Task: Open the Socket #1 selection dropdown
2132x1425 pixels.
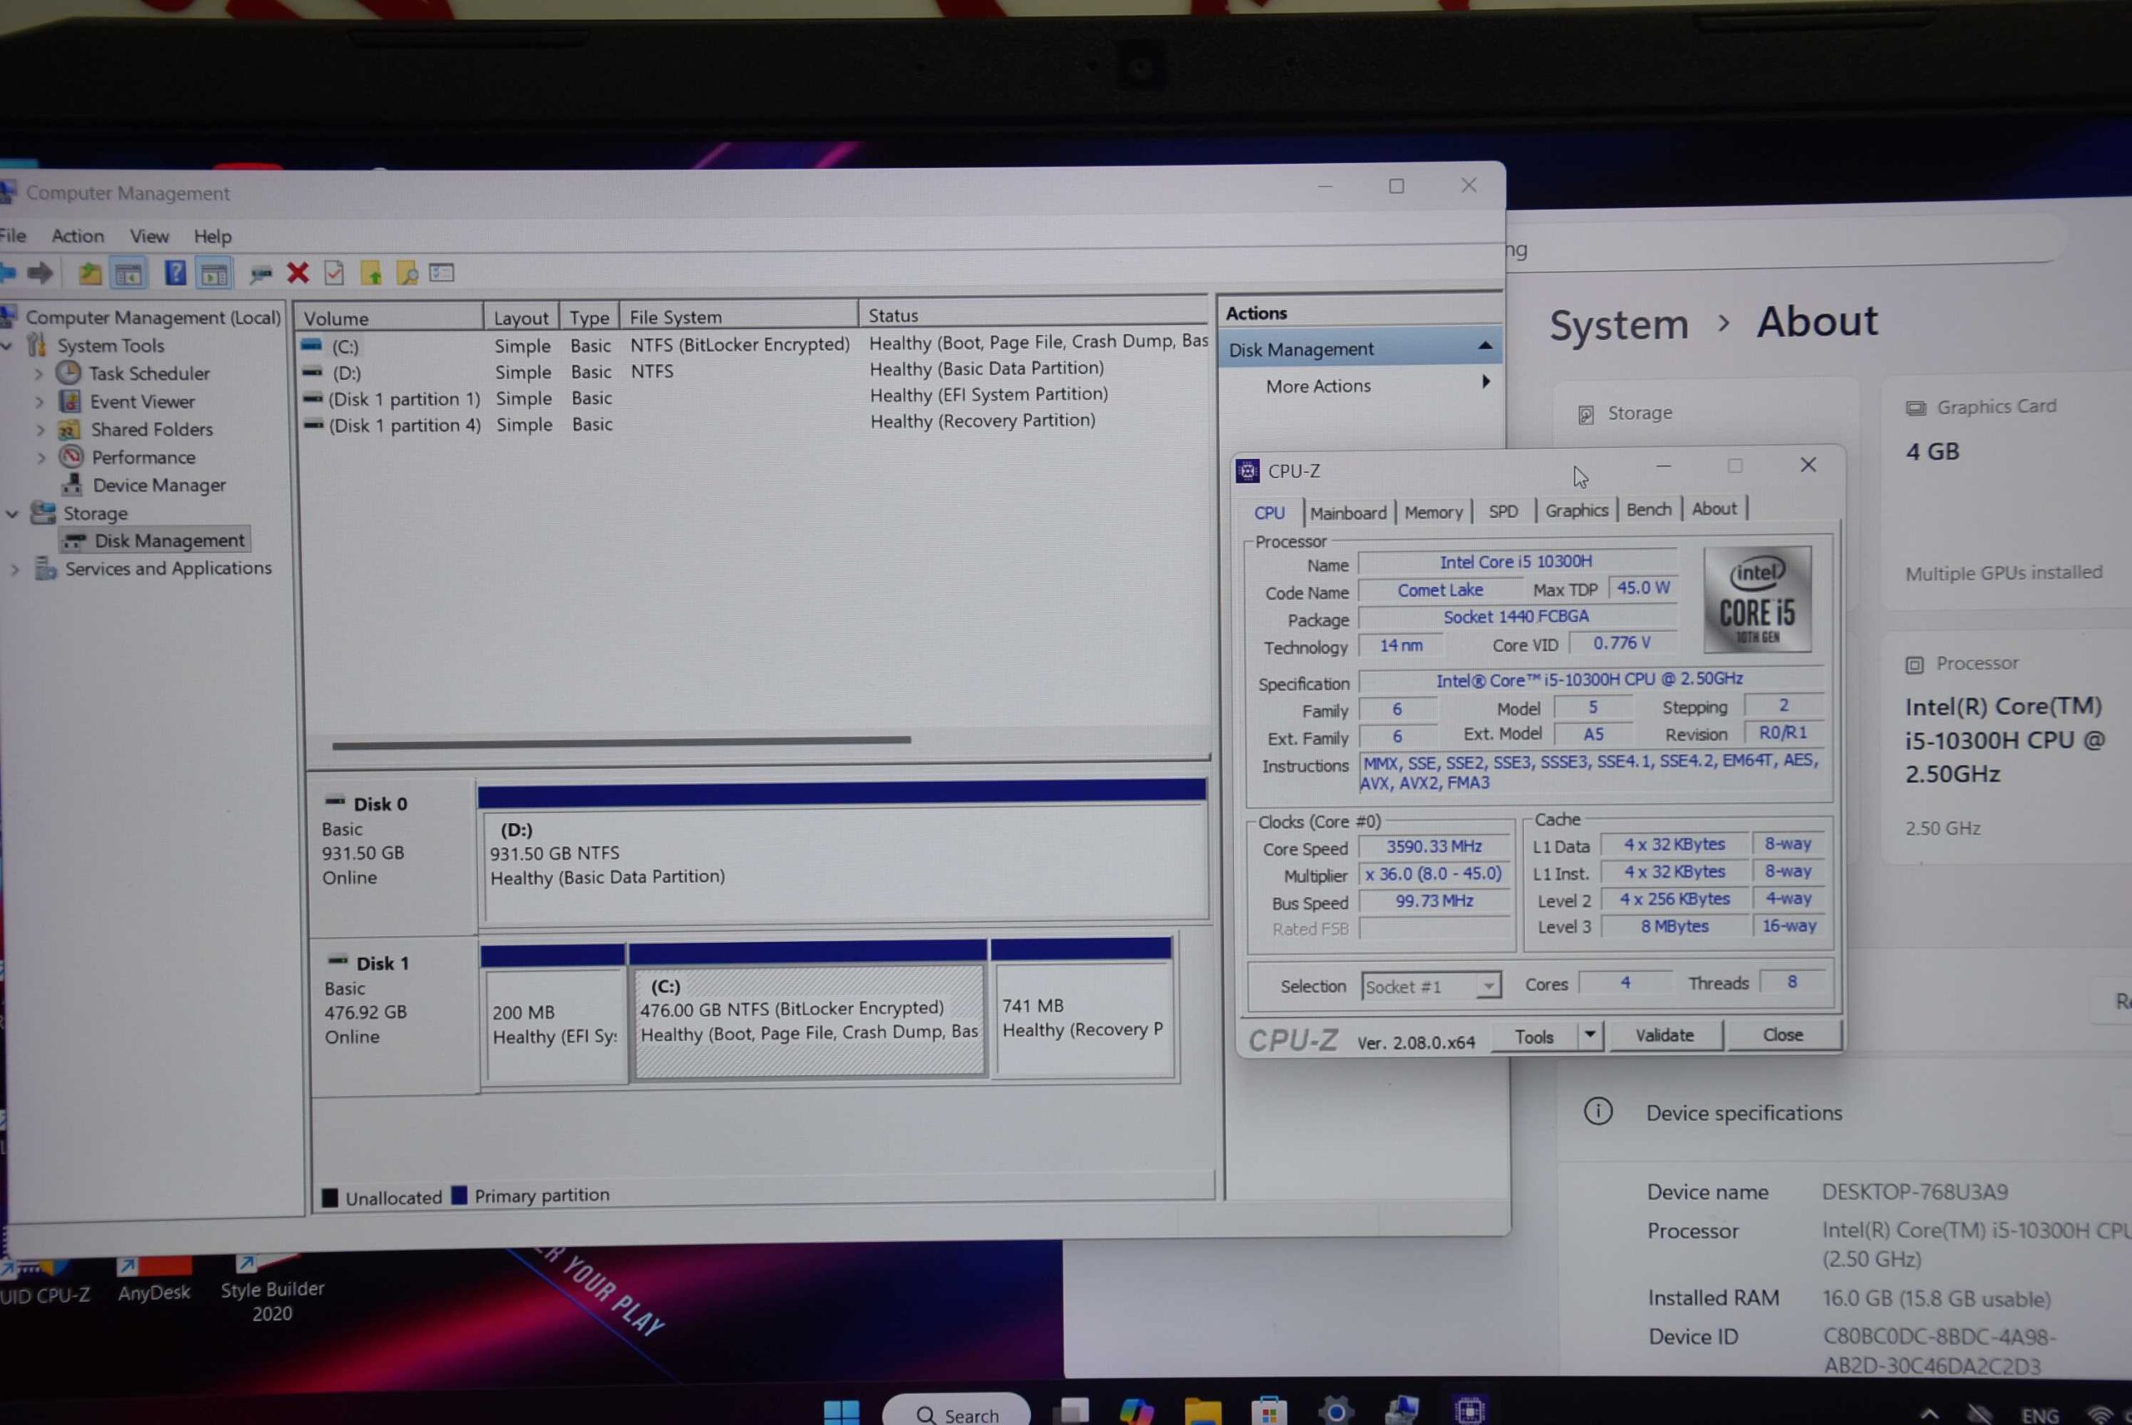Action: point(1487,986)
